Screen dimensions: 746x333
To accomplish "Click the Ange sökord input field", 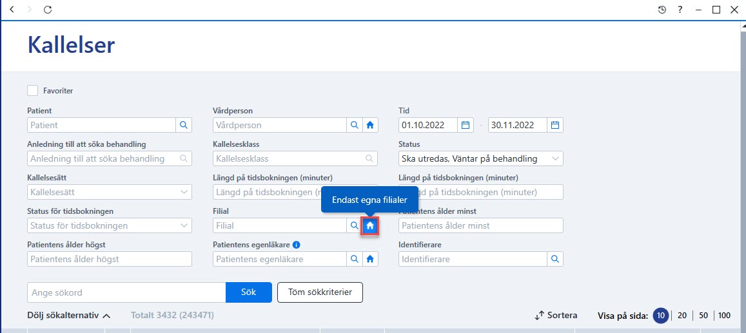I will 126,292.
